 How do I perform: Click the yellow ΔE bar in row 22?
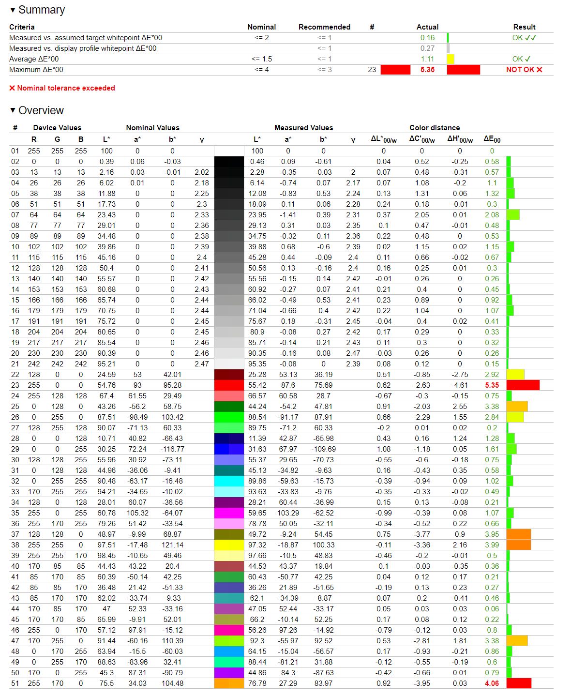515,375
